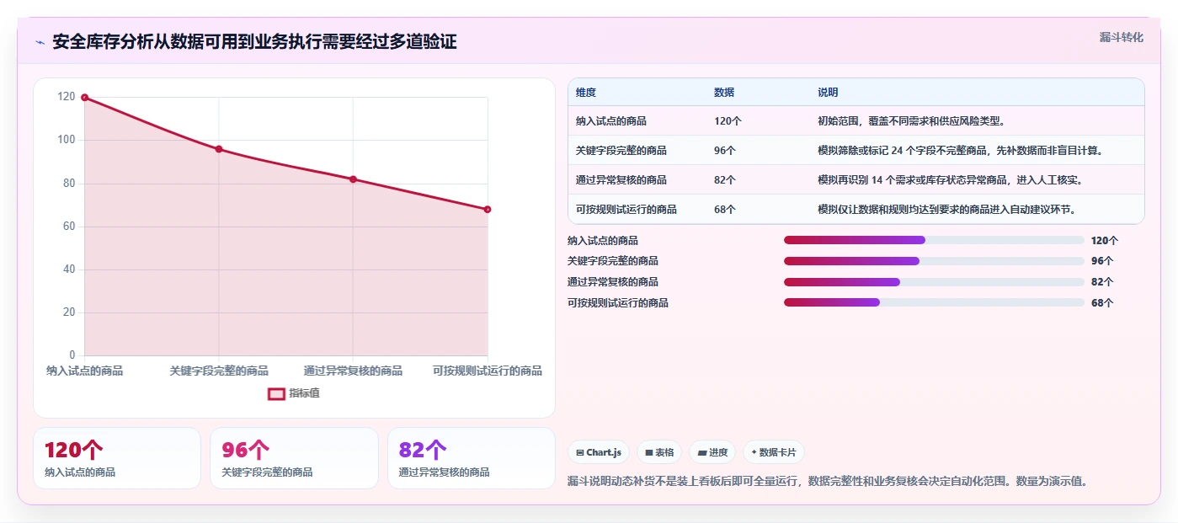Click the chart data point at 68
This screenshot has width=1178, height=523.
(x=488, y=210)
